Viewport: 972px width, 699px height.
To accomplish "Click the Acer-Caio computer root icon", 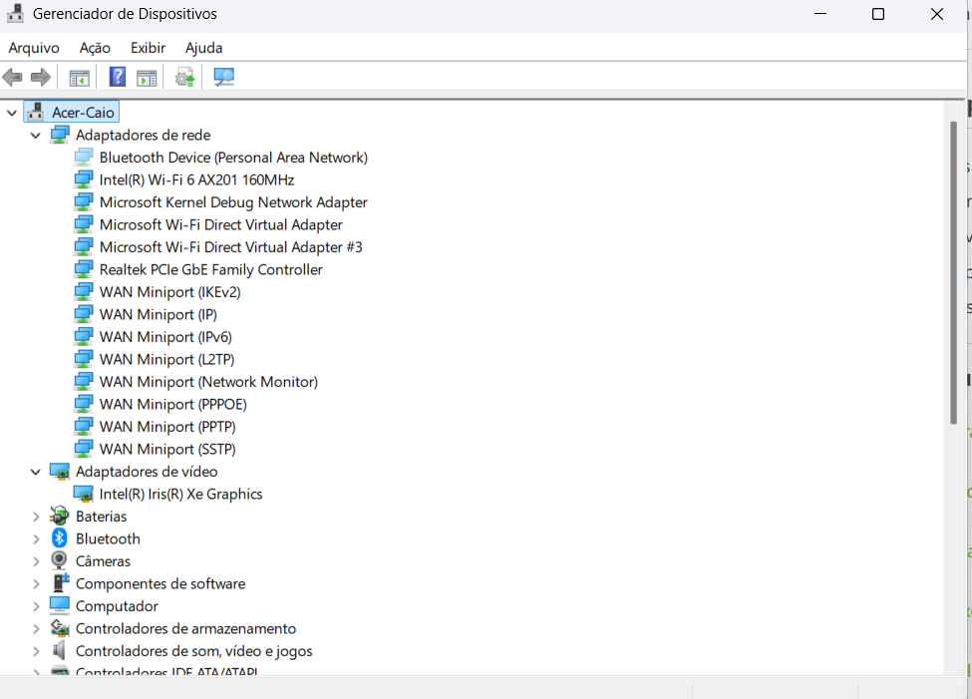I will [x=35, y=113].
